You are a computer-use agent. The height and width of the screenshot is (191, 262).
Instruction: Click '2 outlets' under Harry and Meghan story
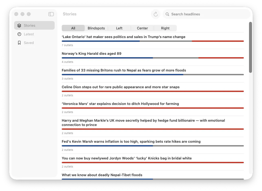click(x=67, y=133)
